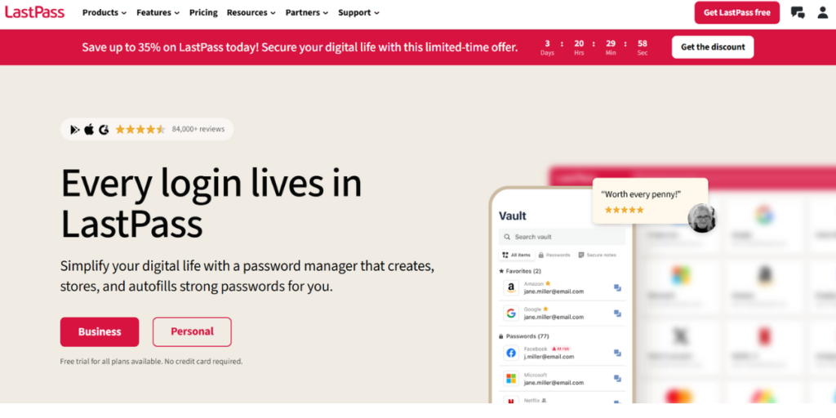The height and width of the screenshot is (418, 836).
Task: Click the search magnifier in Search vault
Action: point(506,237)
